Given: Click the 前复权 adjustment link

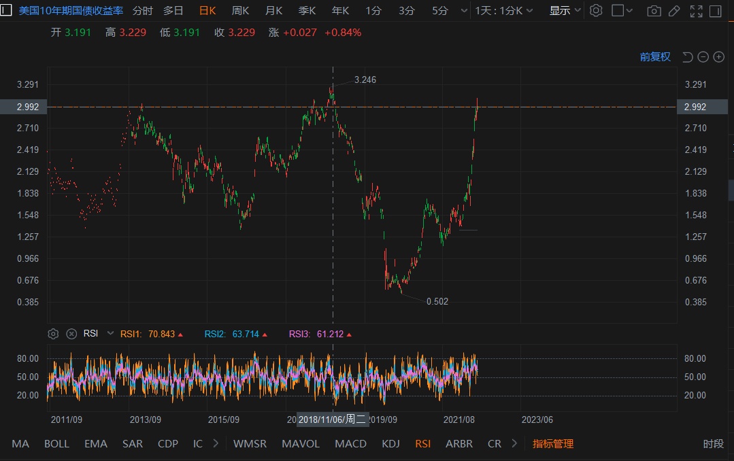Looking at the screenshot, I should [x=655, y=57].
